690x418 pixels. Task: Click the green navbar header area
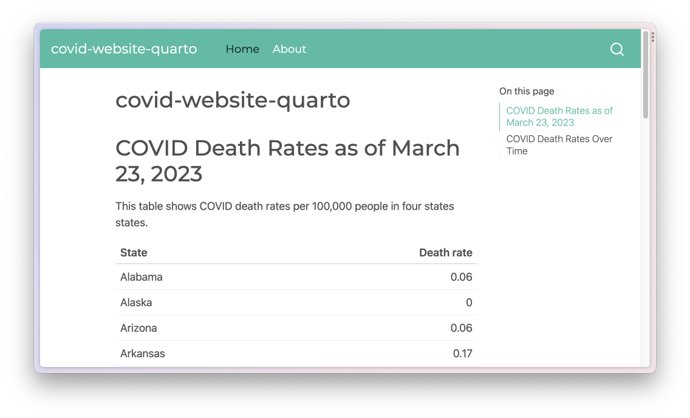pyautogui.click(x=425, y=49)
